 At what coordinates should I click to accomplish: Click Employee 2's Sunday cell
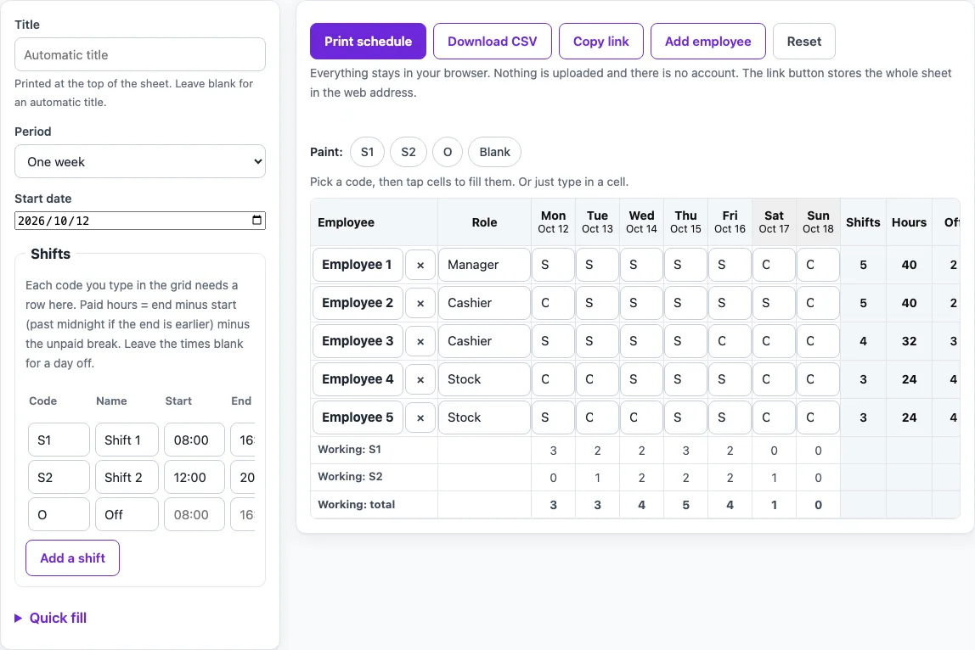[819, 303]
